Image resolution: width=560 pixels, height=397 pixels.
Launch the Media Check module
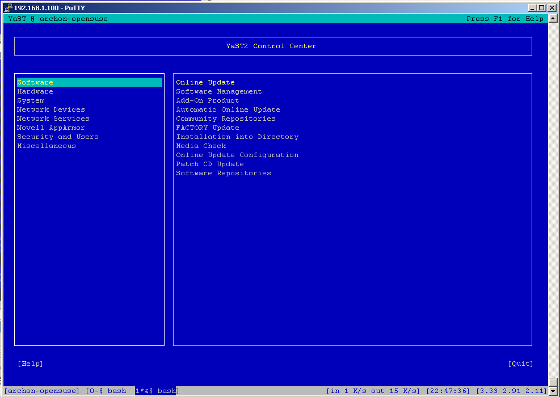[201, 146]
